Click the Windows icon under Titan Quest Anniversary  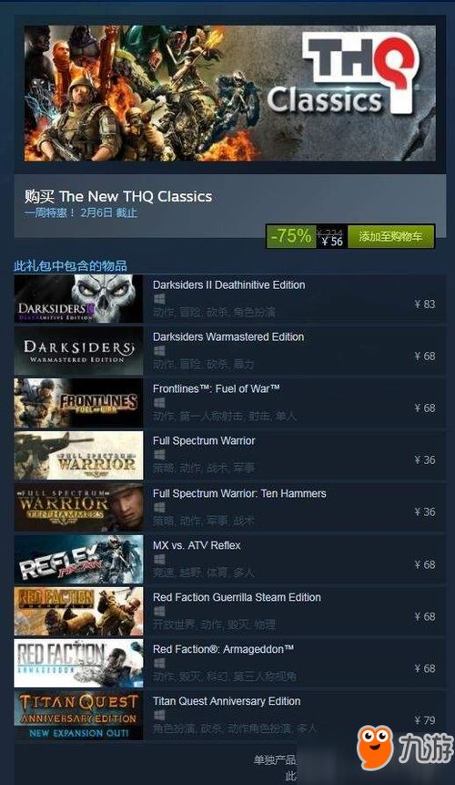(x=159, y=716)
